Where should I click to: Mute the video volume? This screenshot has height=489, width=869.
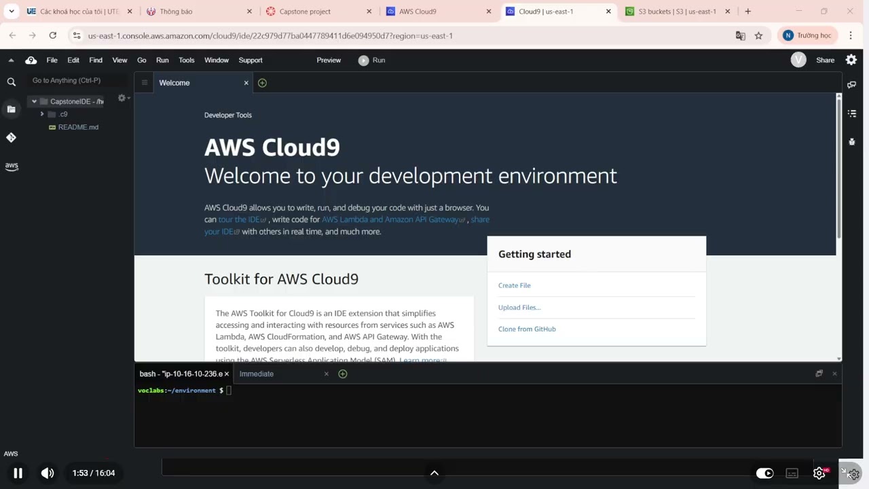(x=47, y=473)
